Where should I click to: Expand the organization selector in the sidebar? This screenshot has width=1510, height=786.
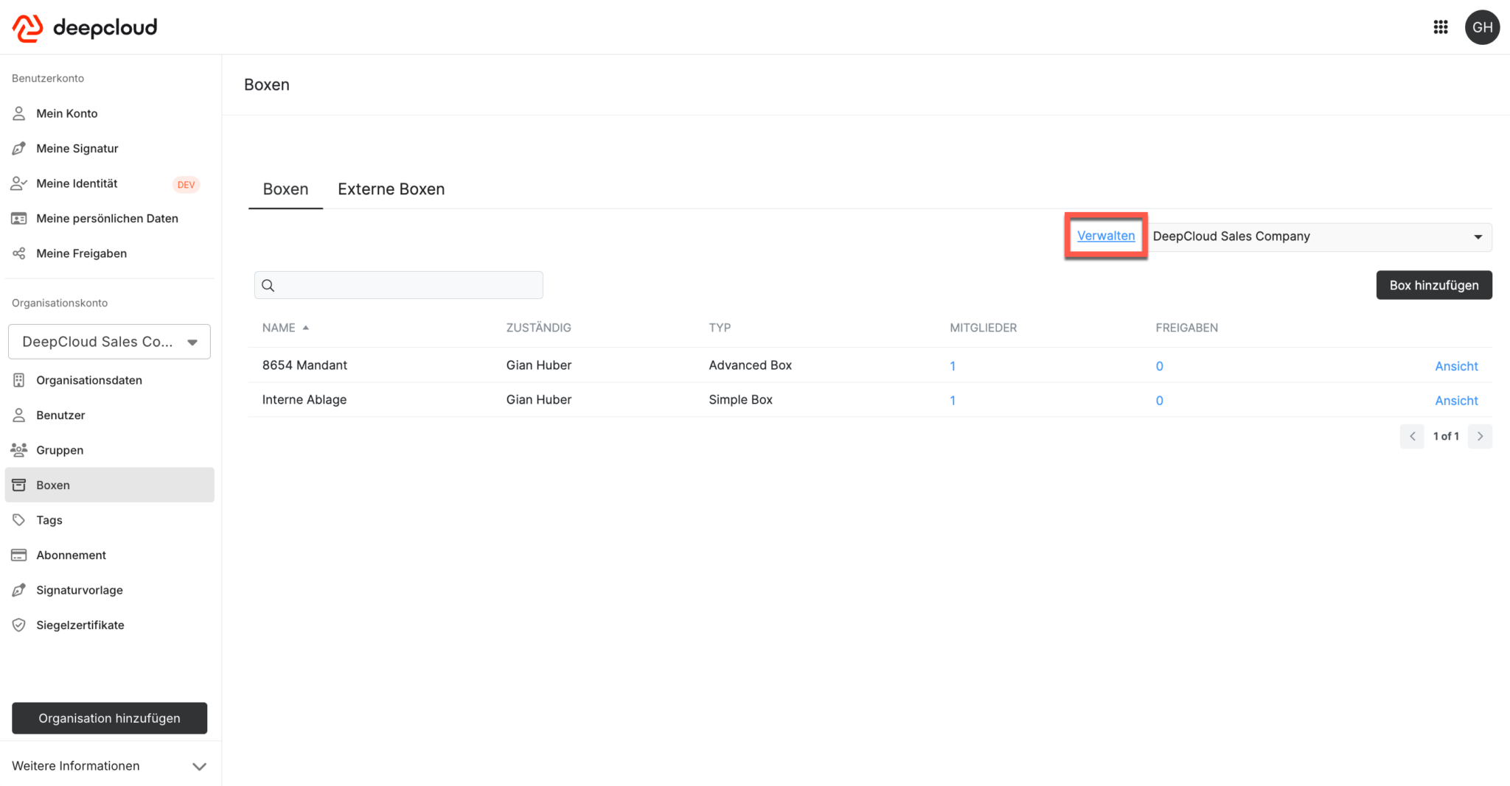point(192,341)
